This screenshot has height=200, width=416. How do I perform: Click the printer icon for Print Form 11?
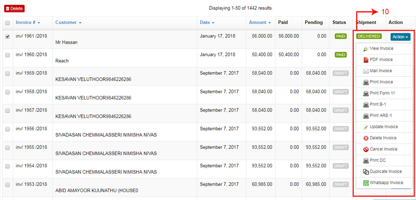(x=366, y=93)
